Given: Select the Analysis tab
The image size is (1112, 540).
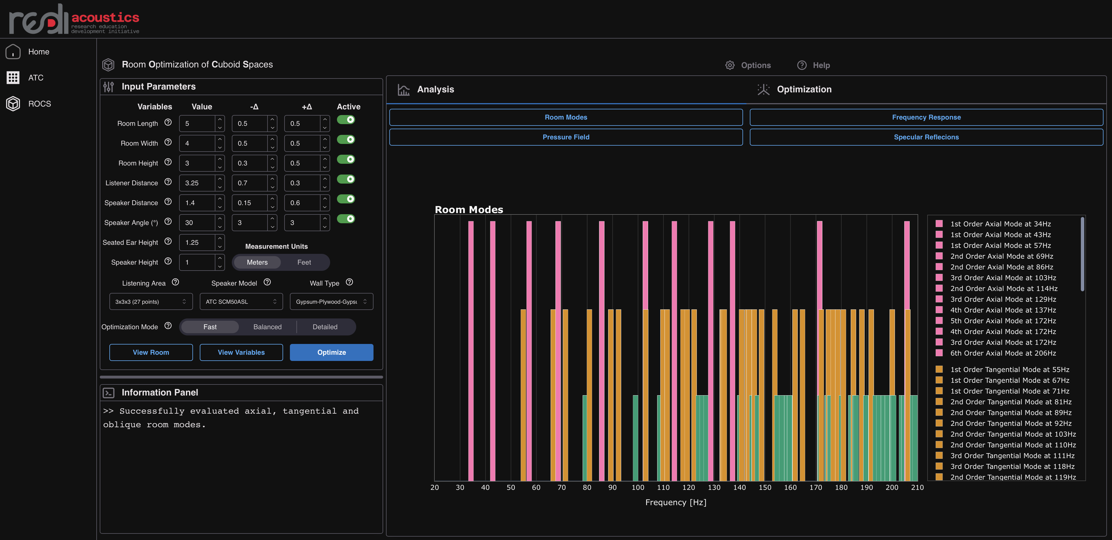Looking at the screenshot, I should 435,89.
